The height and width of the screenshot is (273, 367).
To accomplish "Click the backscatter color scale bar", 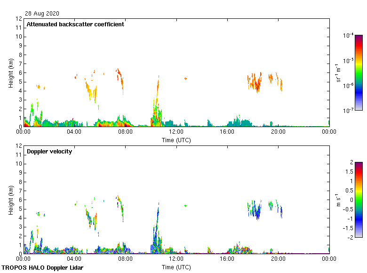I will [359, 72].
